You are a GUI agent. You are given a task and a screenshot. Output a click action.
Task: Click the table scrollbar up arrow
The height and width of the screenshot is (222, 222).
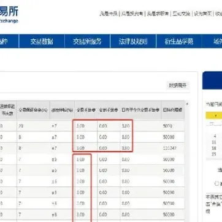(x=187, y=104)
